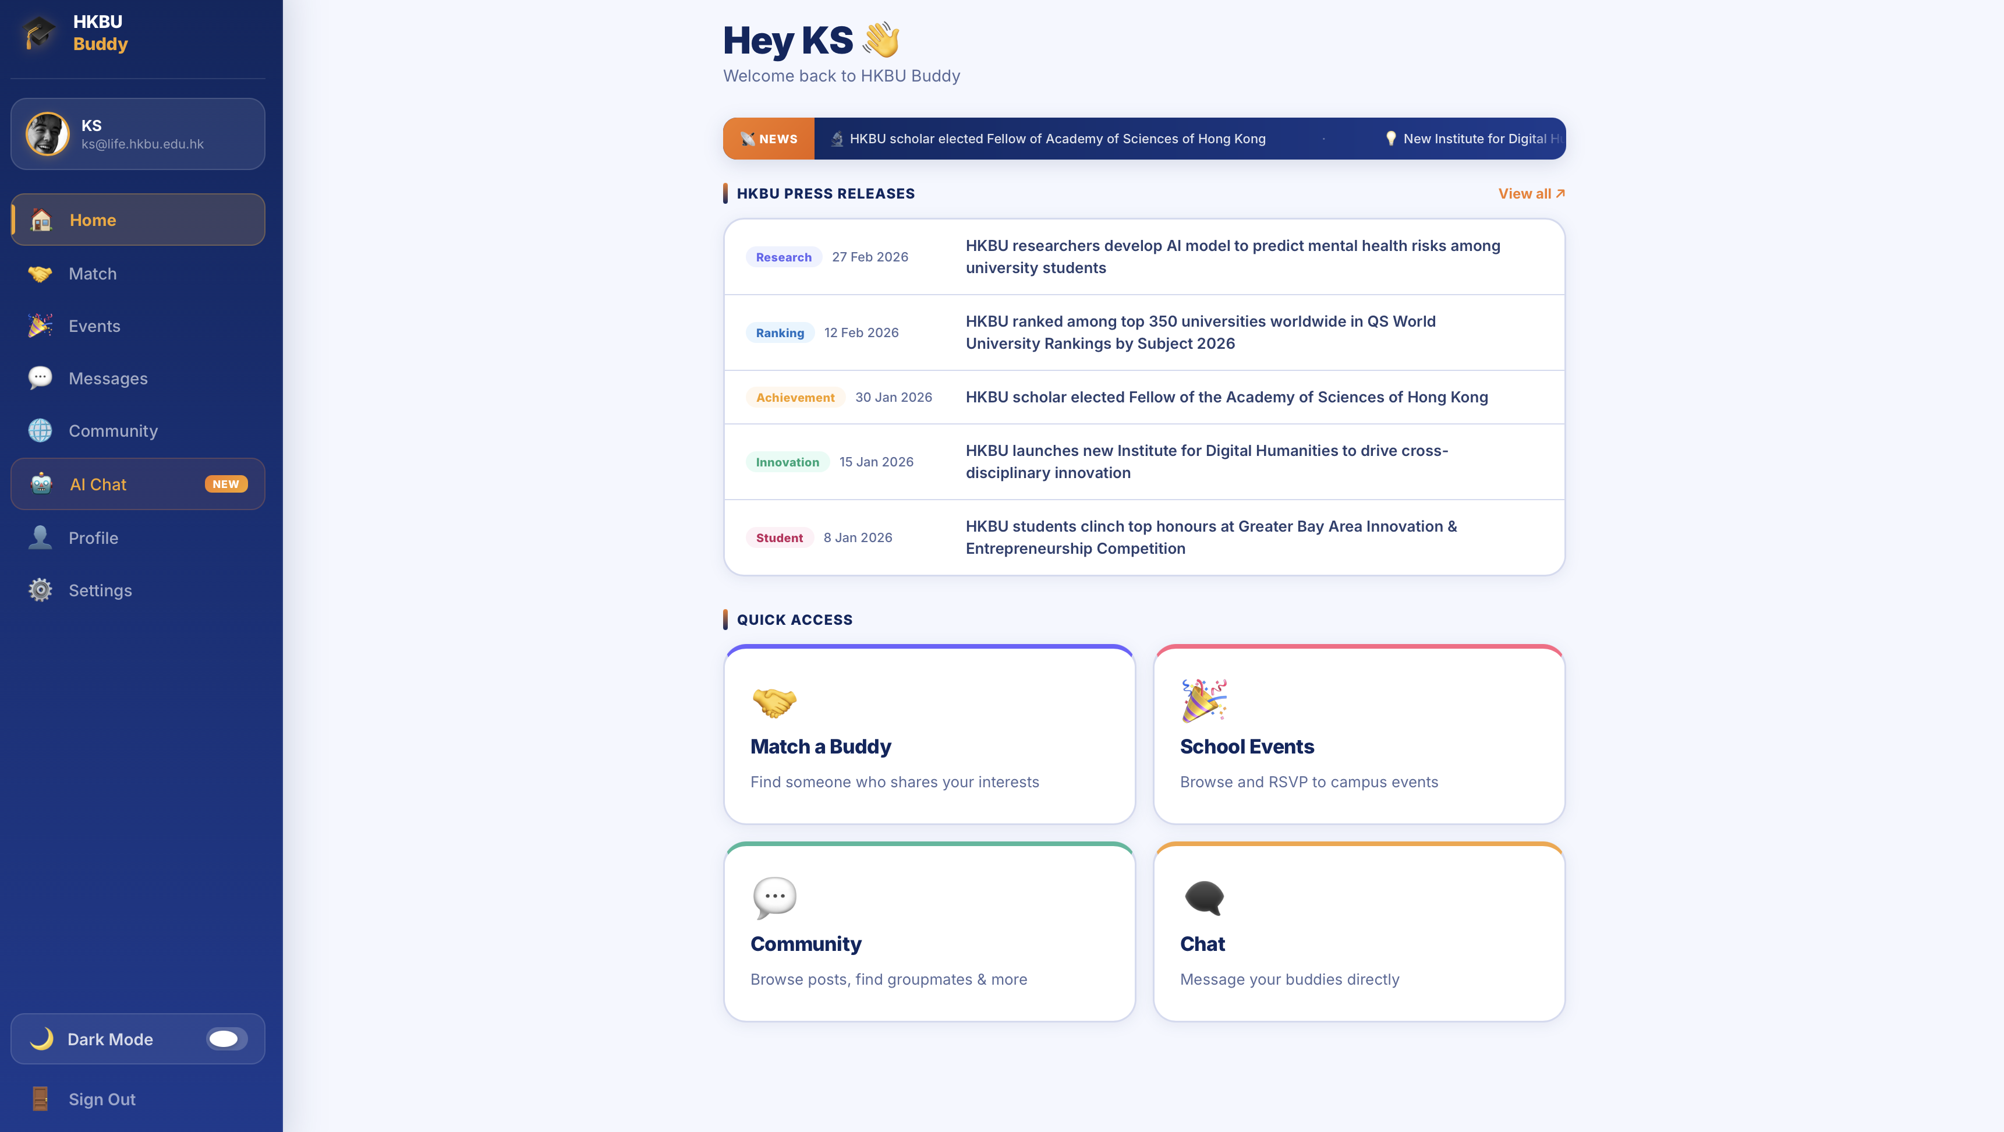The width and height of the screenshot is (2004, 1132).
Task: Click the Research category tag
Action: pyautogui.click(x=784, y=257)
